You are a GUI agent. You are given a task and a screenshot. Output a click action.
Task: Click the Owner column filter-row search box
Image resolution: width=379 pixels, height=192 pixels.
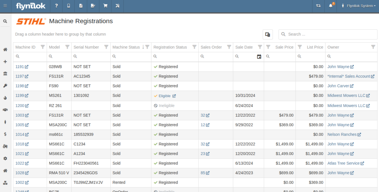pos(351,56)
